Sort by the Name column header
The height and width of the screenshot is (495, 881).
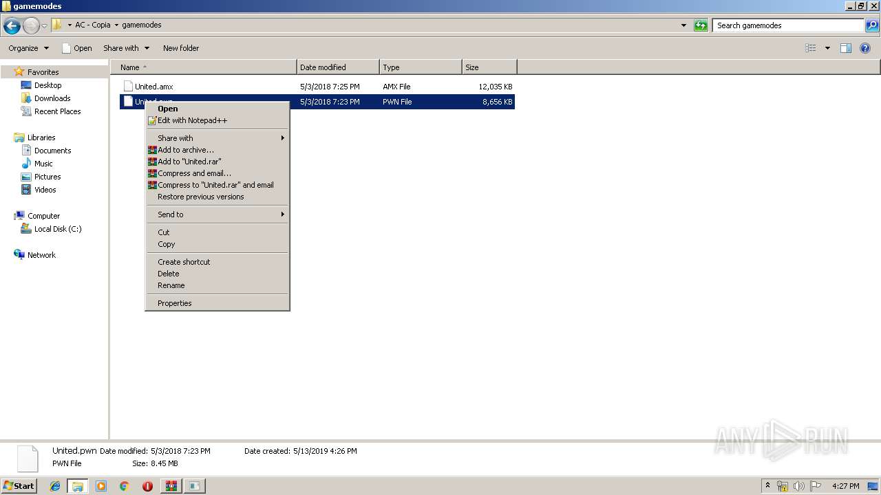click(x=204, y=67)
